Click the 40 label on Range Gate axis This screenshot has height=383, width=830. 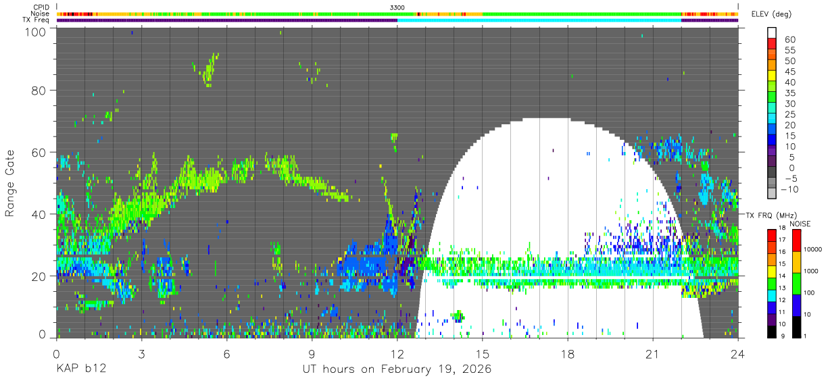[39, 215]
